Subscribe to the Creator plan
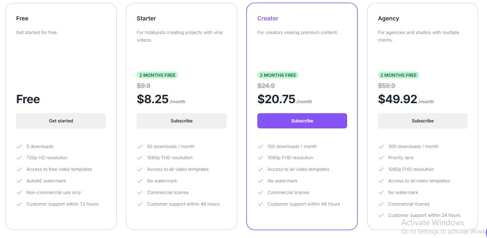Image resolution: width=487 pixels, height=238 pixels. (302, 121)
